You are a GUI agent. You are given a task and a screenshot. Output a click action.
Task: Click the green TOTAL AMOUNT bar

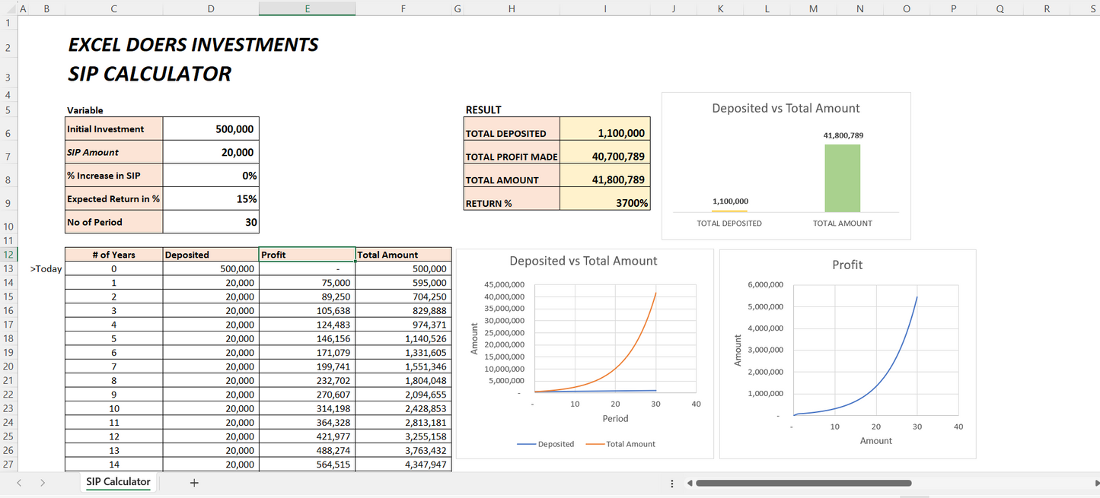point(842,178)
